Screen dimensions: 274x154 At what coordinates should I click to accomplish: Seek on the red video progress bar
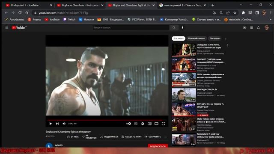(107, 120)
